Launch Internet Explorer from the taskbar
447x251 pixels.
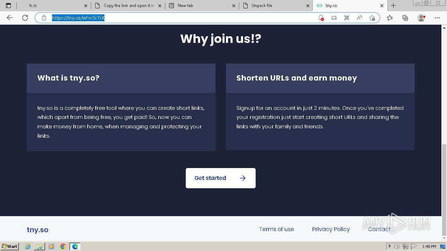(28, 246)
